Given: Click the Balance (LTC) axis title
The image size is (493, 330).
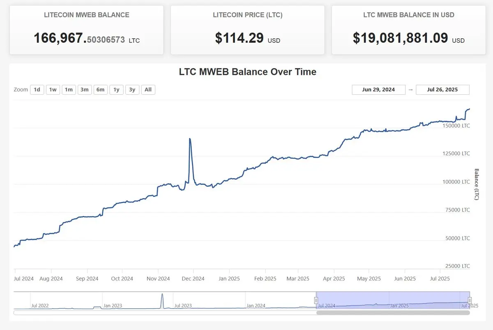Looking at the screenshot, I should coord(477,184).
